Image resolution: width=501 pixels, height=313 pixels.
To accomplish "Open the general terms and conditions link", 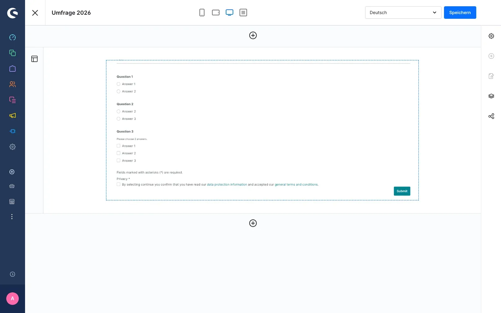I will [296, 185].
